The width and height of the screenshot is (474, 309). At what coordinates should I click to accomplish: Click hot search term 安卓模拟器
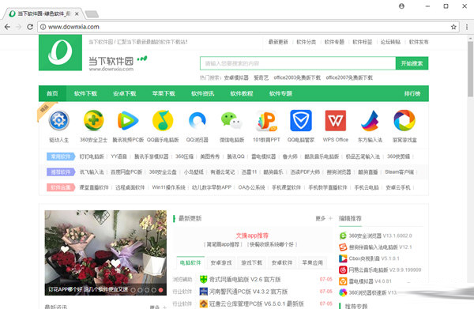pos(236,77)
